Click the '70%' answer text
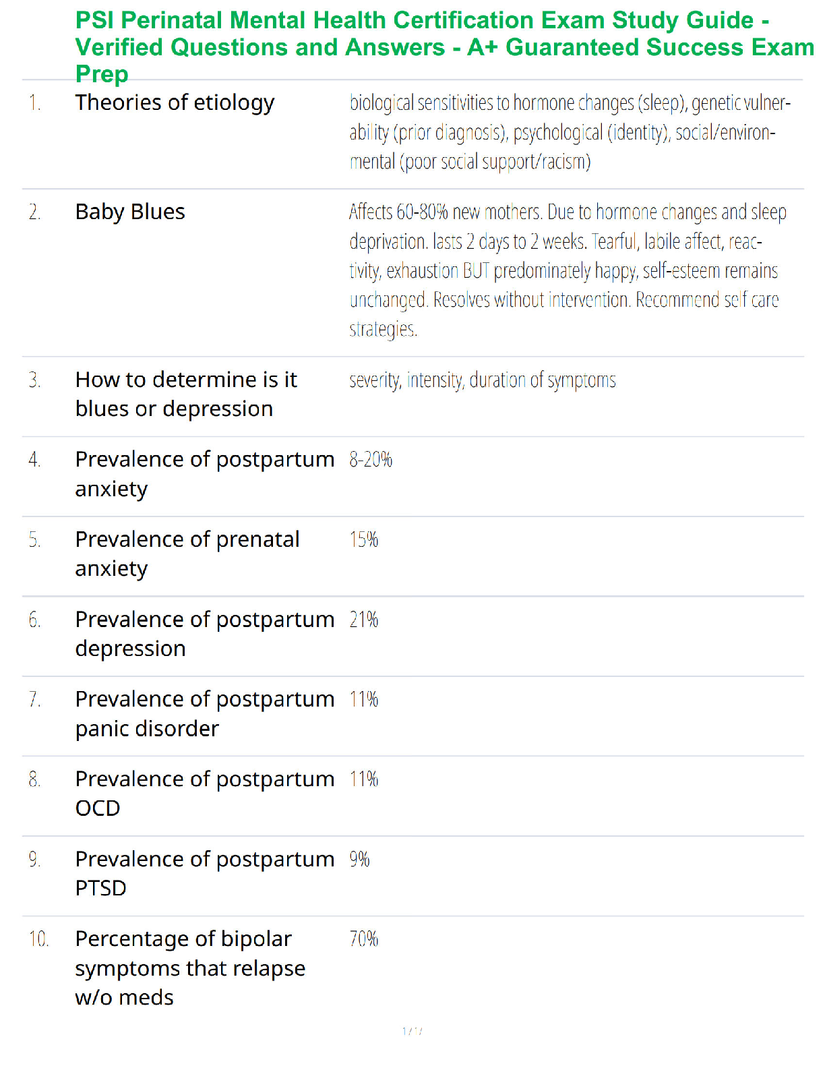The width and height of the screenshot is (825, 1068). (364, 939)
